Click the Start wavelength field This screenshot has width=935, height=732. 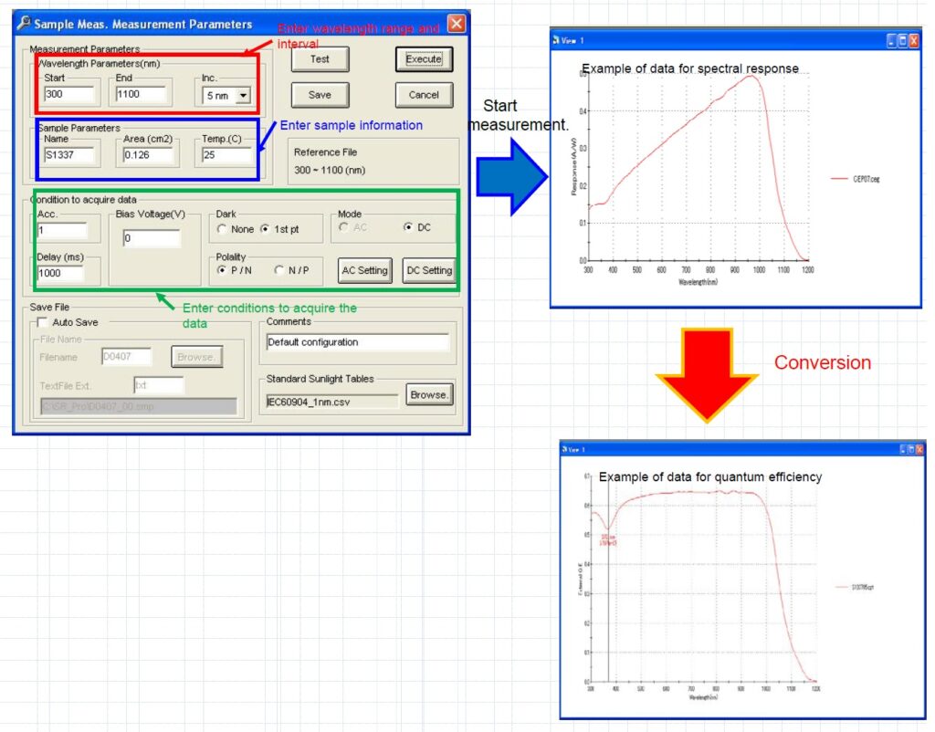68,94
